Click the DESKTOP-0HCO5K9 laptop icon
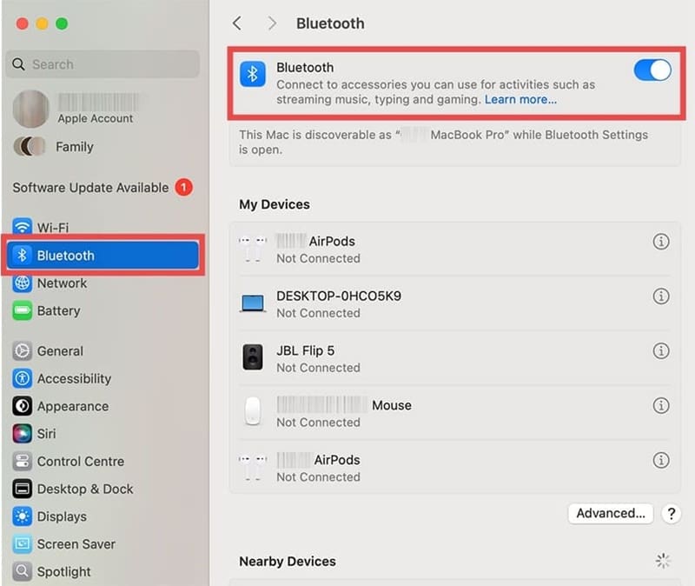This screenshot has height=586, width=695. coord(253,303)
